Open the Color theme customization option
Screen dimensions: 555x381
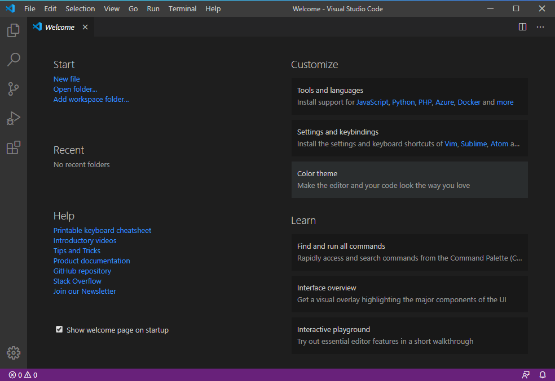(x=409, y=180)
